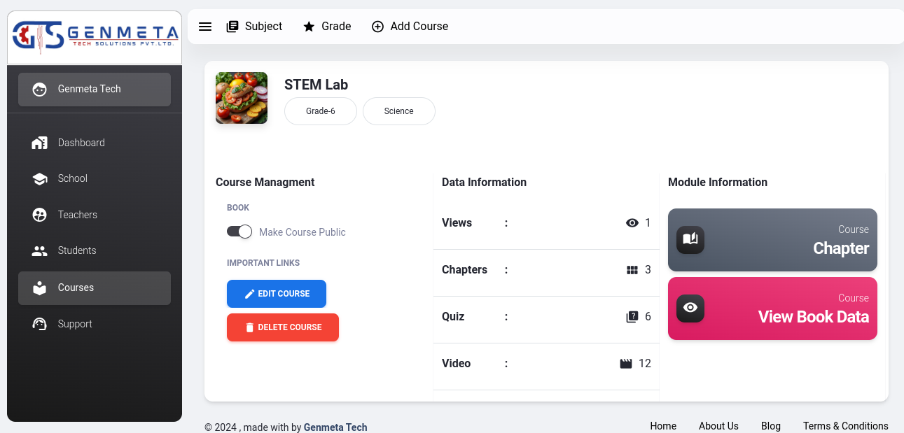Follow the Terms & Conditions footer link
Viewport: 904px width, 433px height.
click(x=845, y=426)
